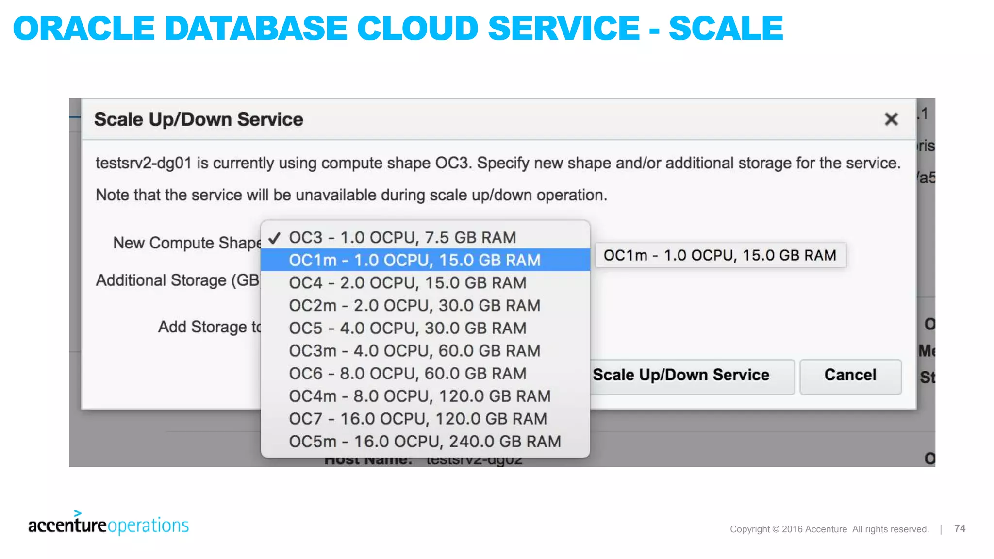Viewport: 994px width, 559px height.
Task: Click the page number 74
Action: 960,528
